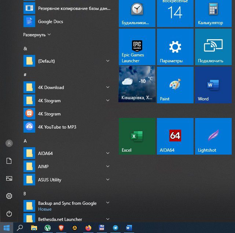The image size is (235, 233).
Task: Open Резервное копирование базы данных app
Action: (67, 8)
